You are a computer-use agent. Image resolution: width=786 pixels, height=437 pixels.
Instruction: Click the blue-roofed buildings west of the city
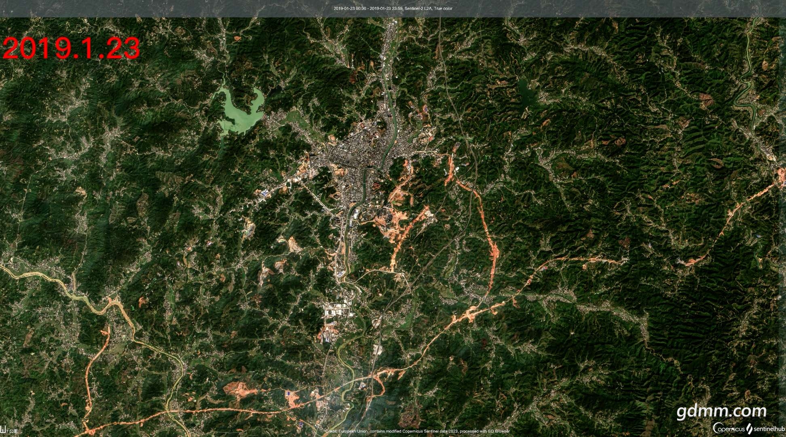(265, 193)
